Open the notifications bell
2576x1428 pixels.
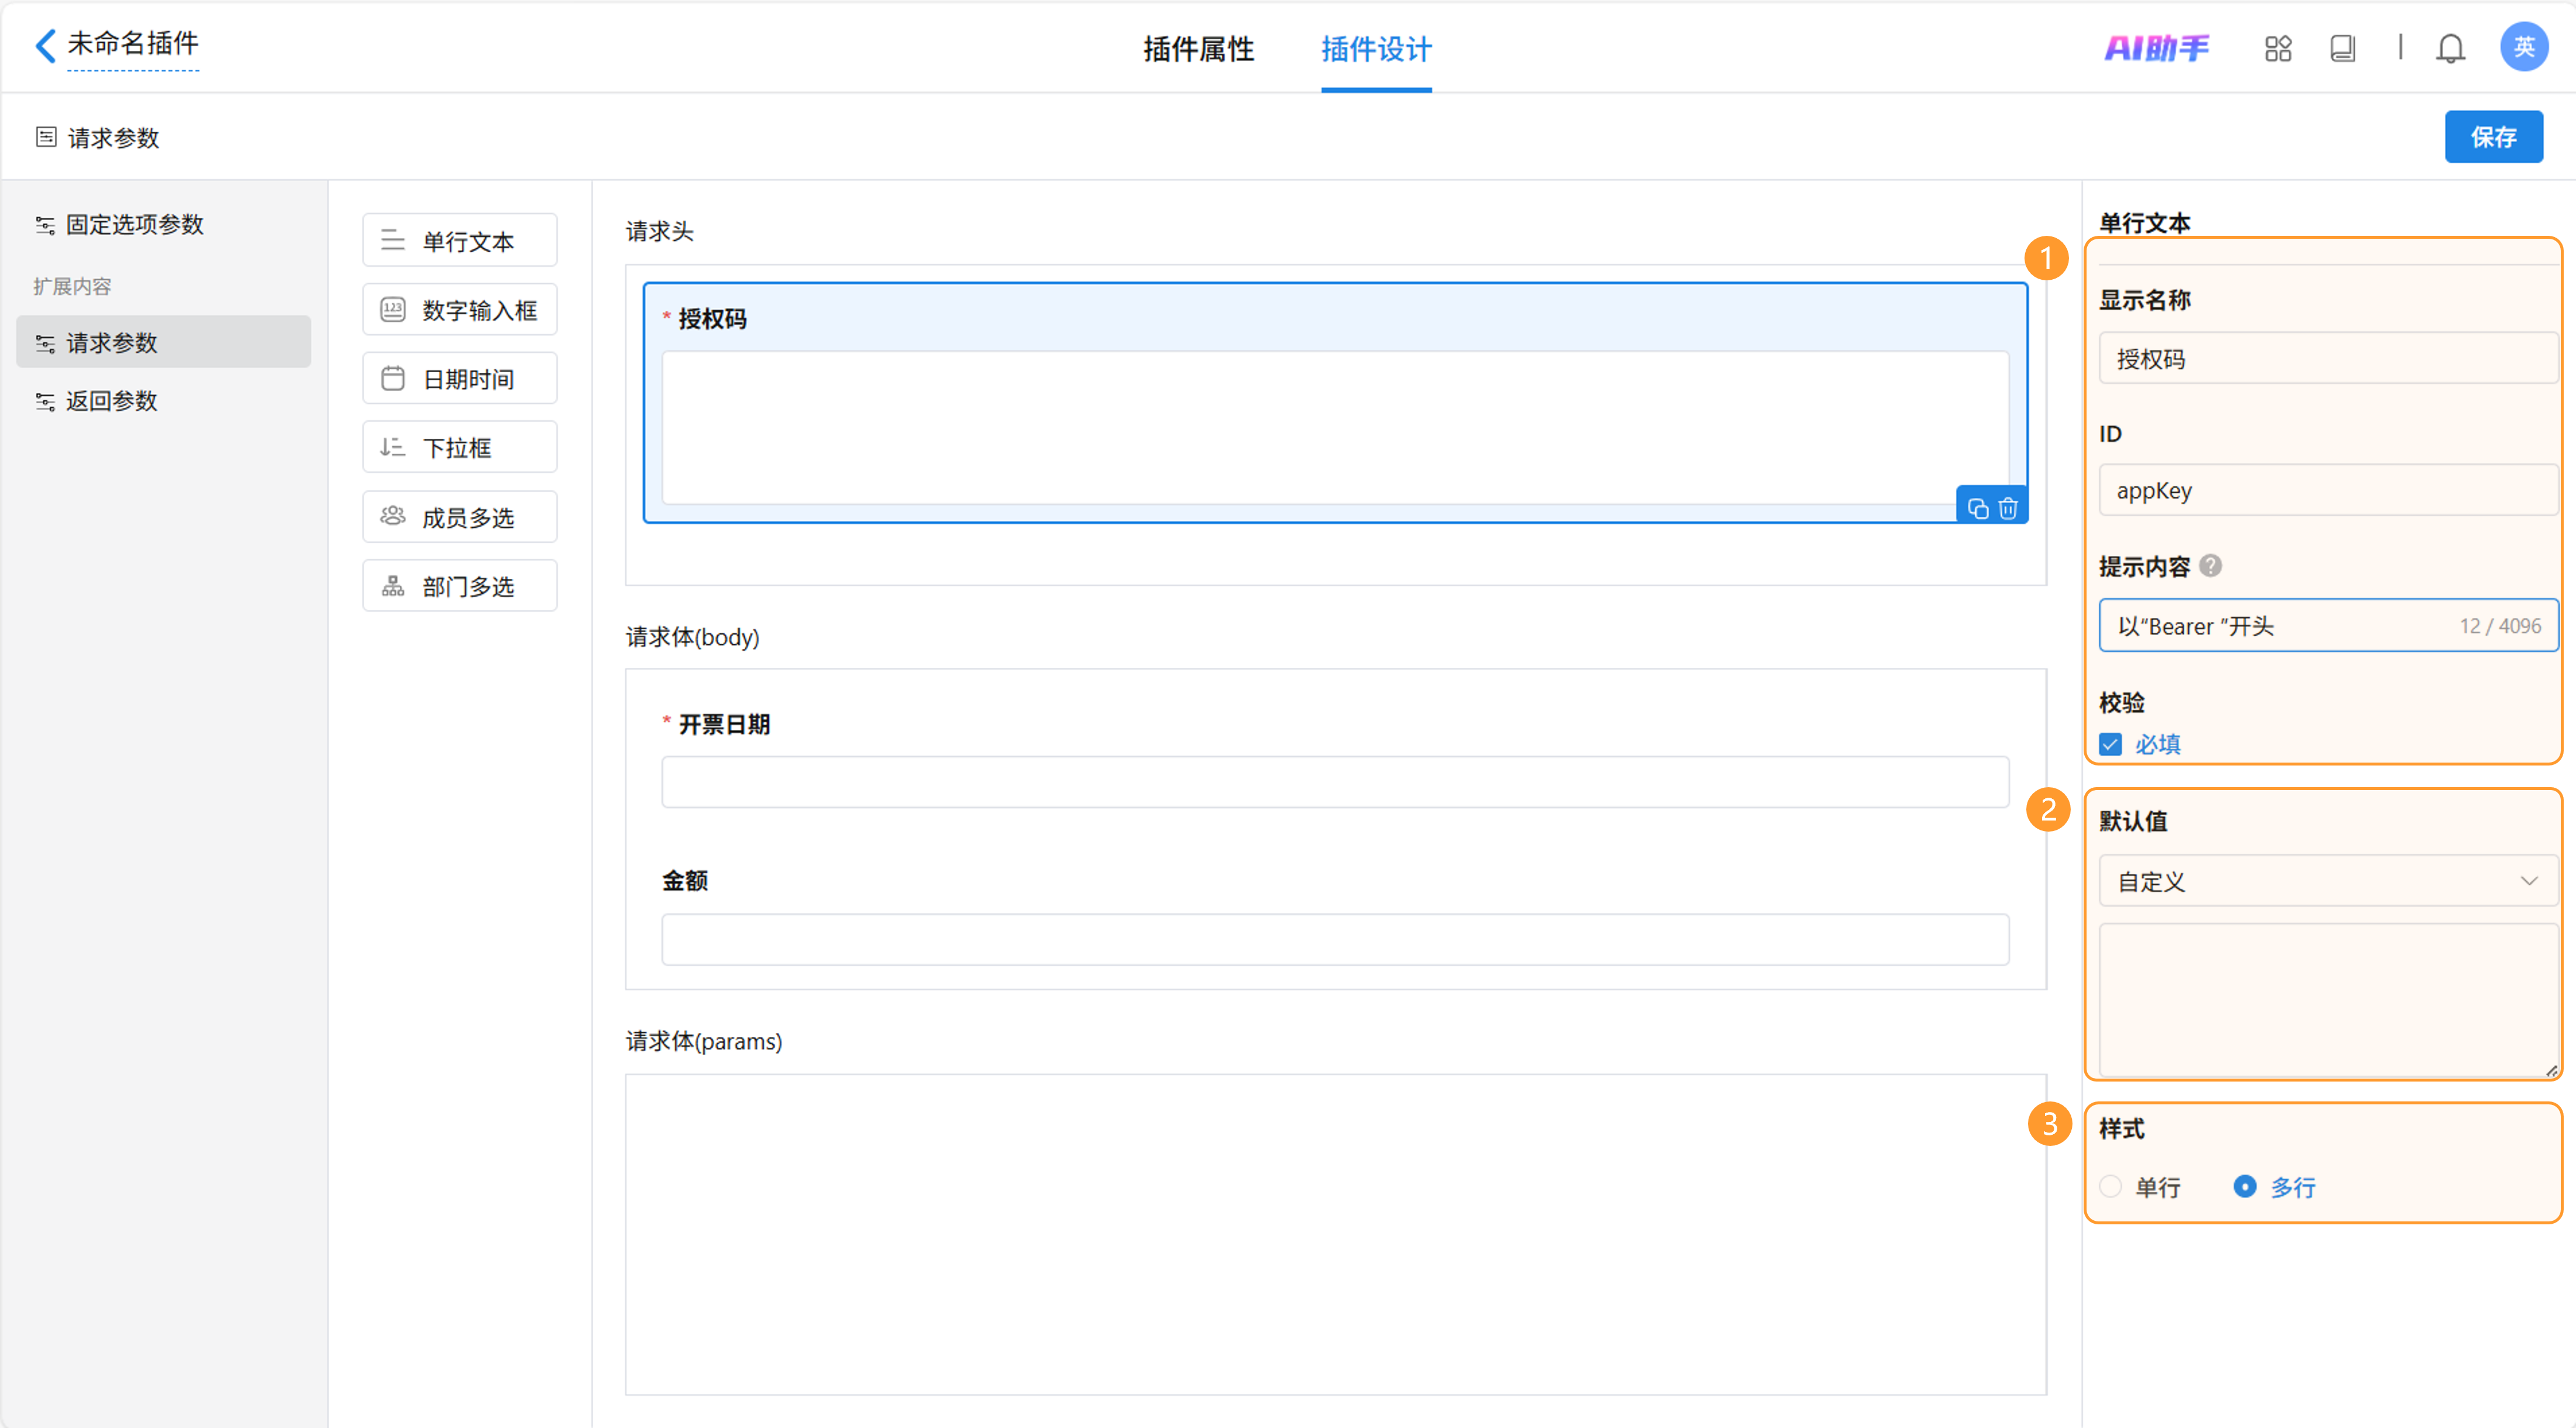pyautogui.click(x=2450, y=48)
